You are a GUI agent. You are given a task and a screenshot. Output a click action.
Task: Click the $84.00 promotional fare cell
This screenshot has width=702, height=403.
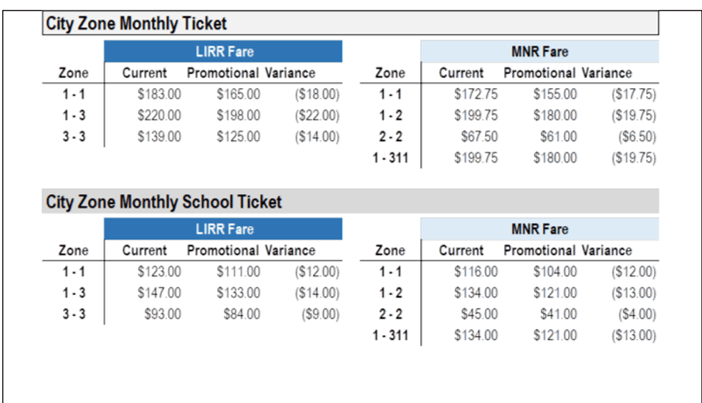tap(241, 314)
